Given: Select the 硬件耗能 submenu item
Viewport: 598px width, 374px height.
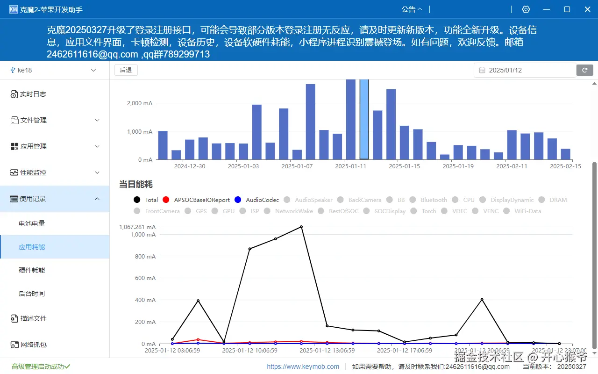Looking at the screenshot, I should (x=55, y=270).
